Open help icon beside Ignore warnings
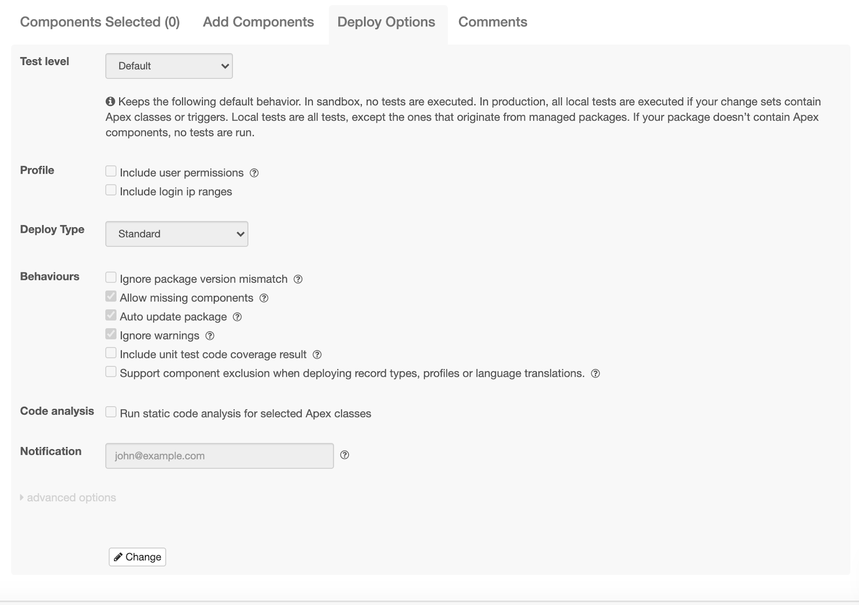The height and width of the screenshot is (605, 859). pyautogui.click(x=210, y=336)
